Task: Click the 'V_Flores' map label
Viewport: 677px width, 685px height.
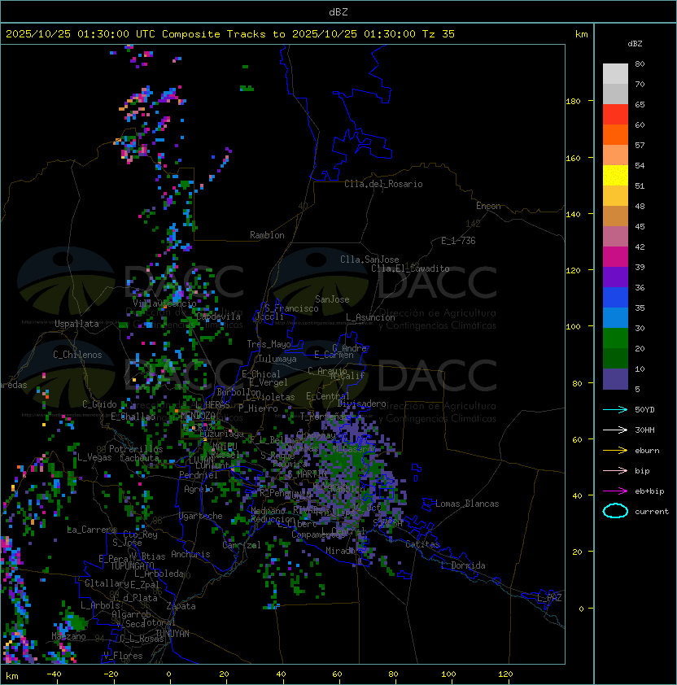Action: pos(123,657)
